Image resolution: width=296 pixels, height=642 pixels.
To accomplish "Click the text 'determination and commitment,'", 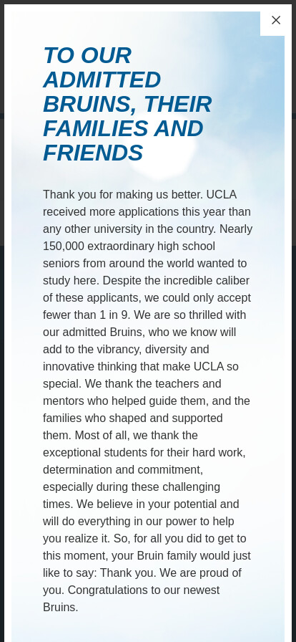I will pyautogui.click(x=123, y=469).
